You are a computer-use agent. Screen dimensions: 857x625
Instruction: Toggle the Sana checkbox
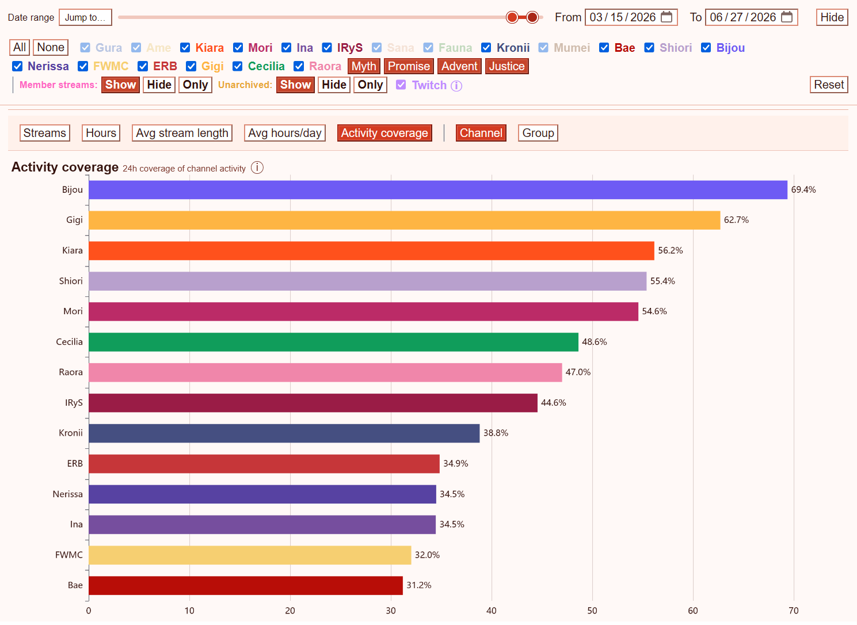tap(377, 48)
